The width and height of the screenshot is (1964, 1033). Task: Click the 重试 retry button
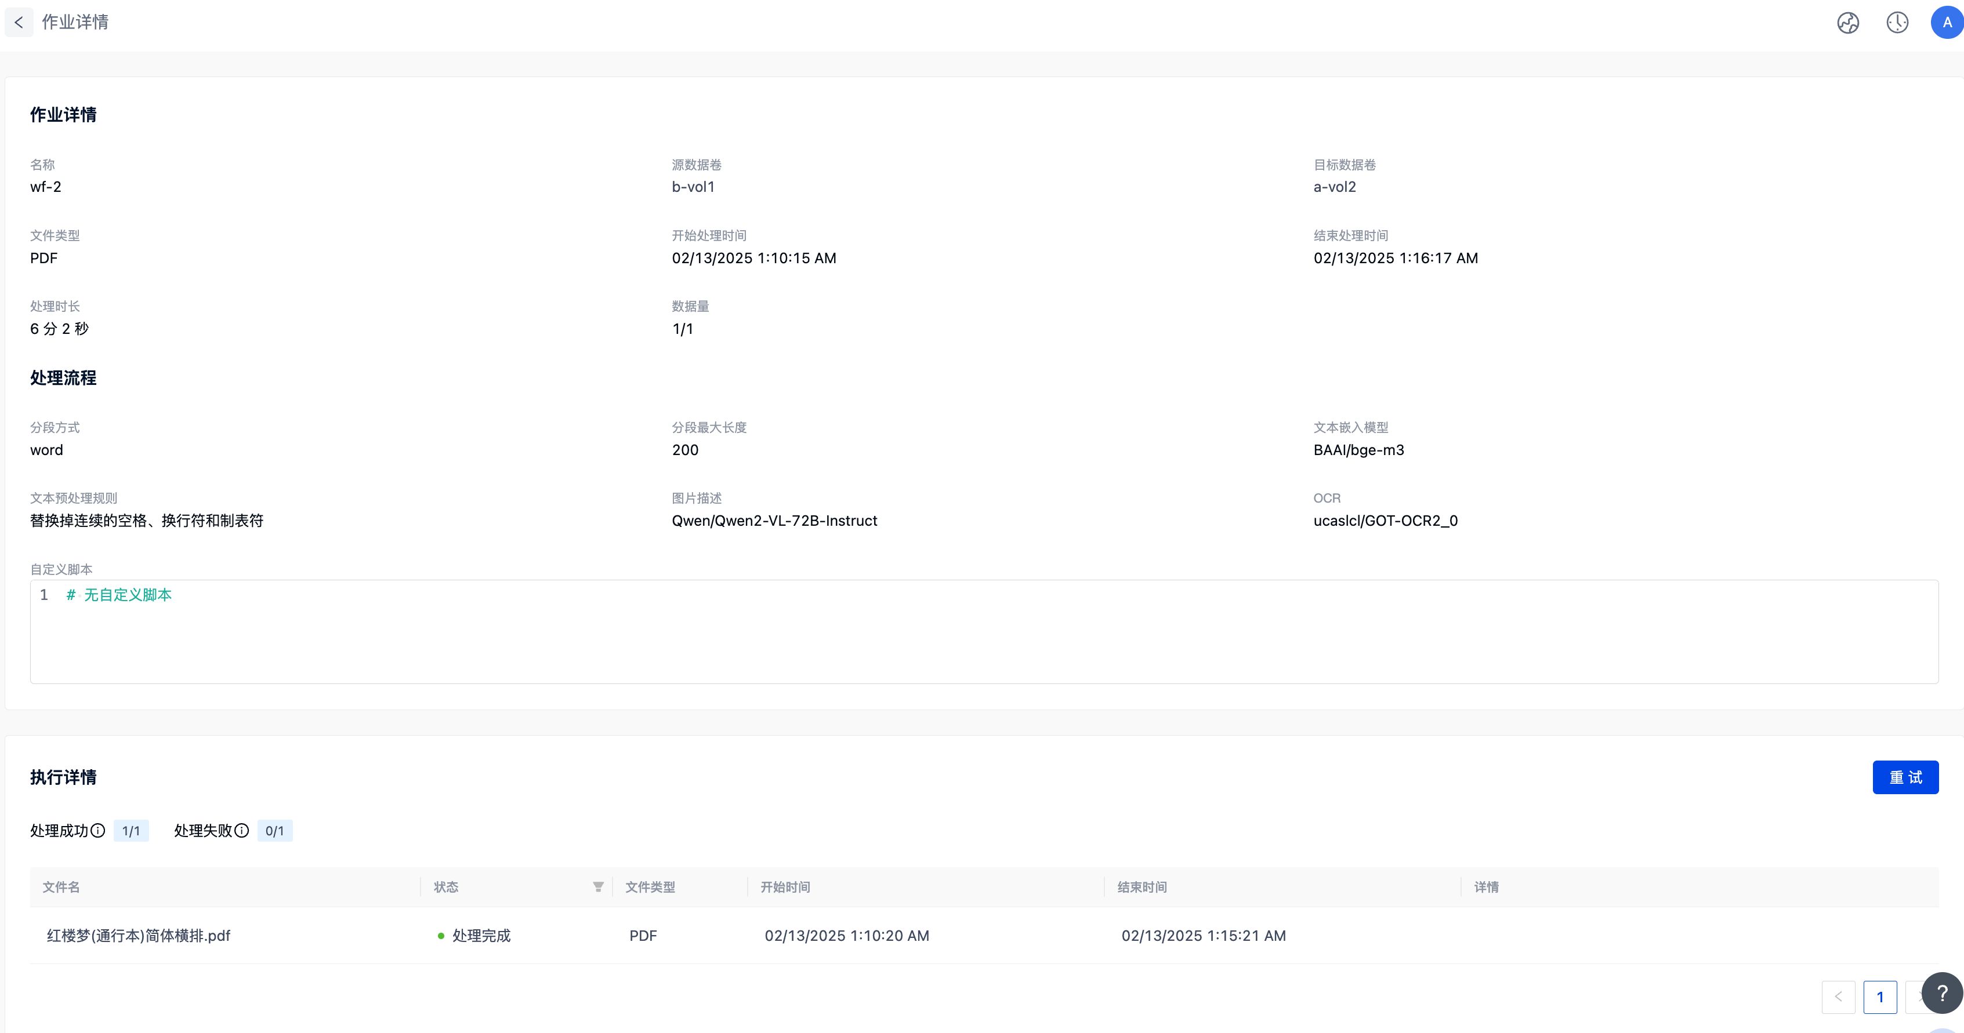(1904, 777)
